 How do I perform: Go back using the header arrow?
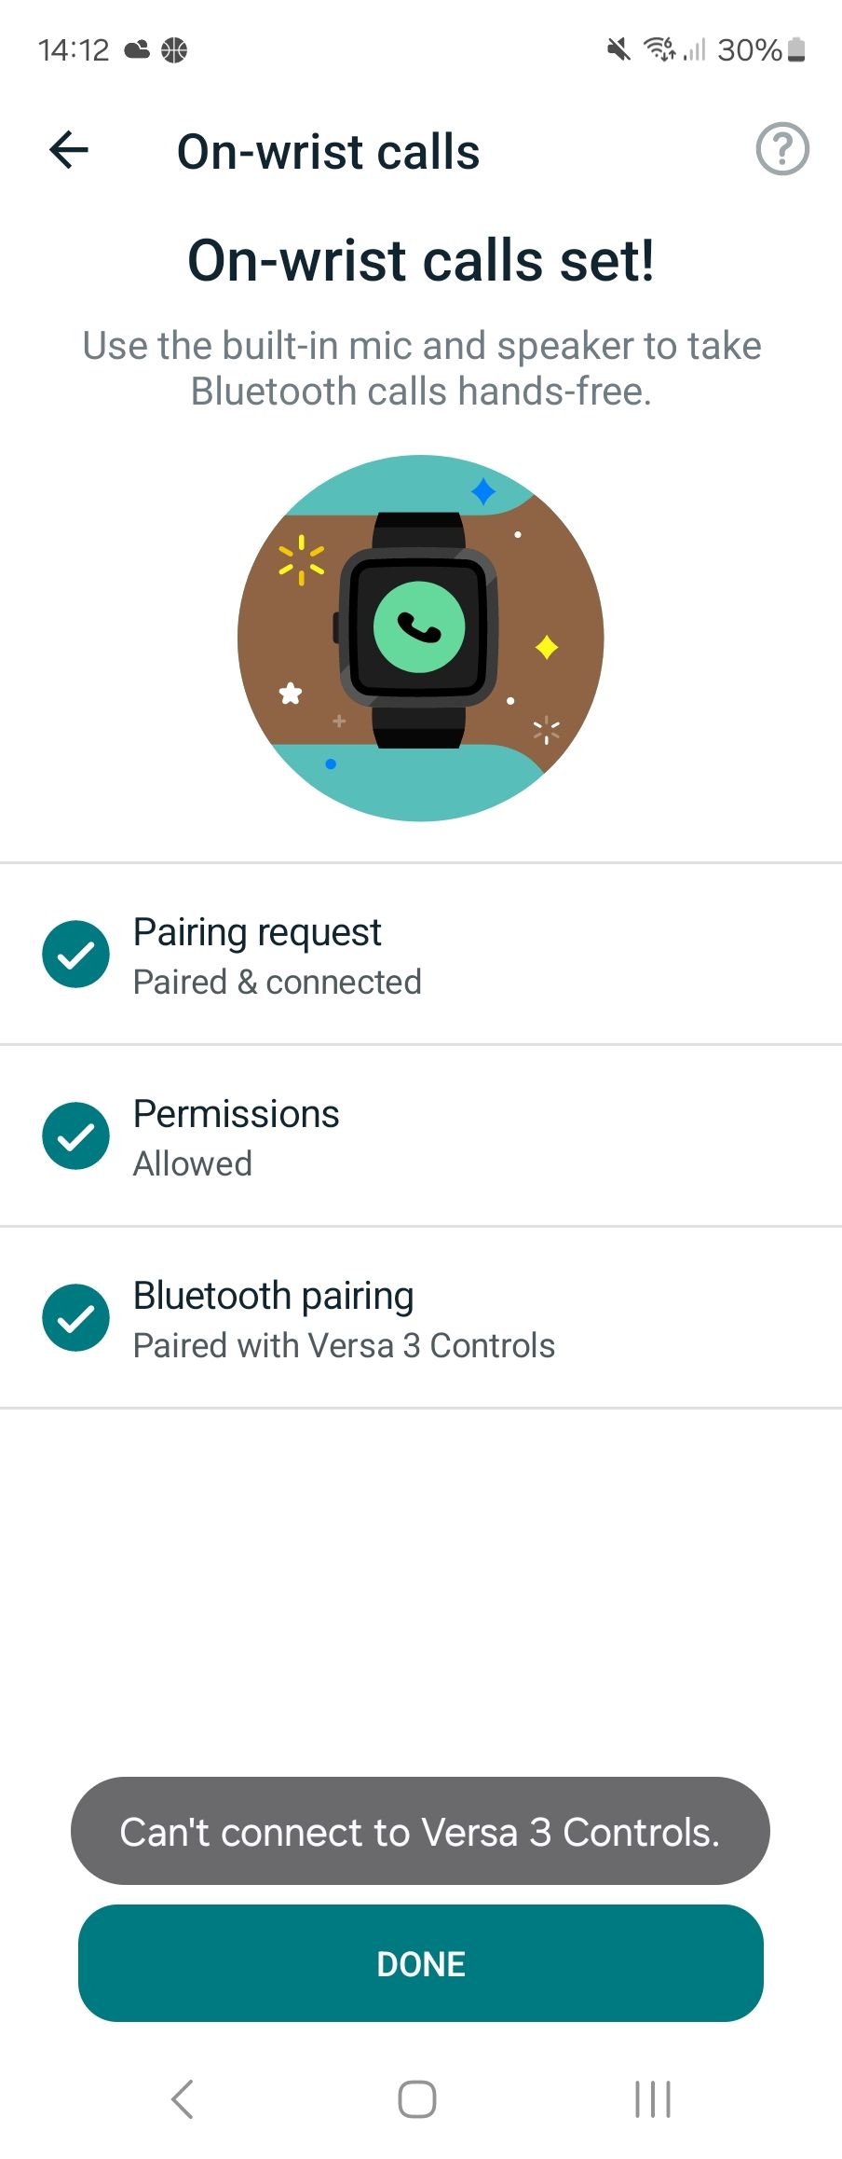pos(69,150)
